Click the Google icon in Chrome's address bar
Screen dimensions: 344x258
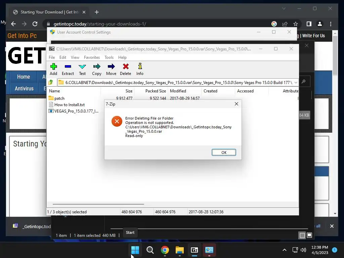pos(274,24)
